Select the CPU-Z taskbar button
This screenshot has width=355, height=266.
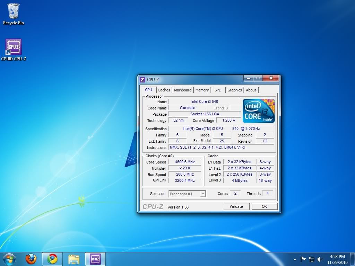[x=95, y=259]
